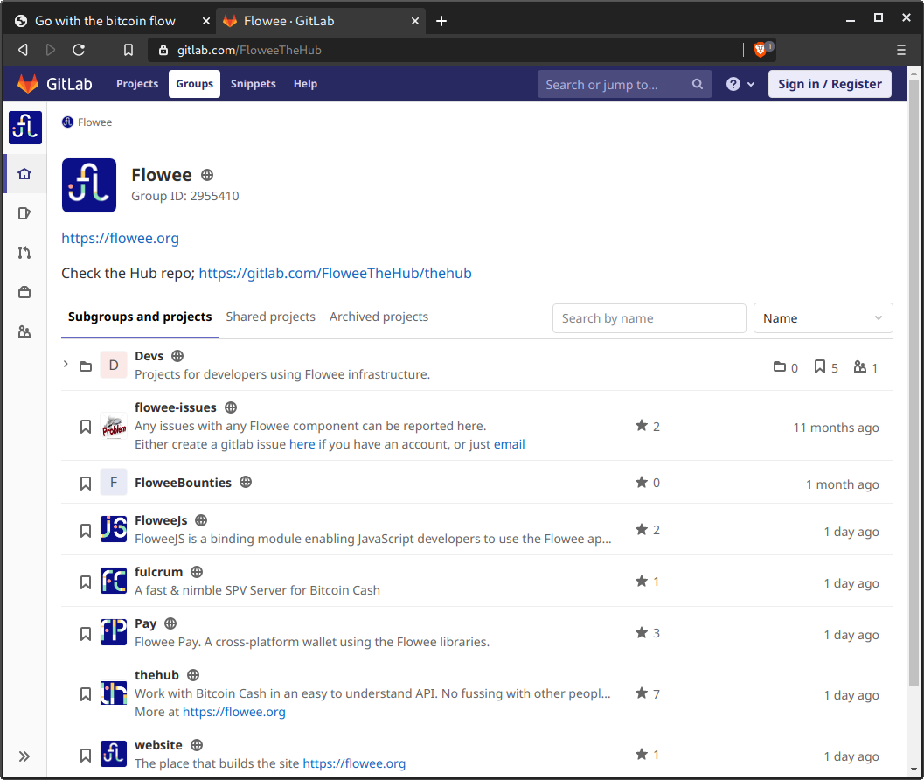Click Flowee group avatar in sidebar
The height and width of the screenshot is (780, 924).
pos(25,128)
